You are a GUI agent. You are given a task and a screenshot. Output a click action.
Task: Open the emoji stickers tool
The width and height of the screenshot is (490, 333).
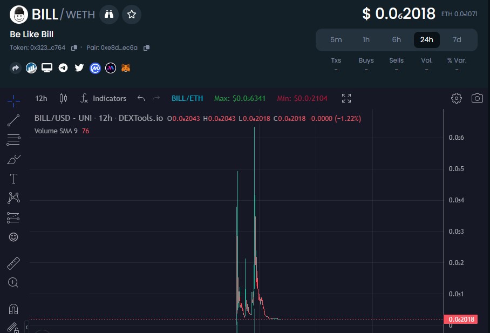point(13,237)
